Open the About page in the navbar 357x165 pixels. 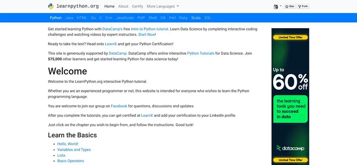123,6
